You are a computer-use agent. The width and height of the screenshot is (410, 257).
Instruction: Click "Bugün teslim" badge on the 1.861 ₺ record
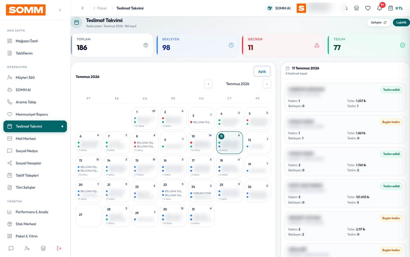click(x=391, y=122)
